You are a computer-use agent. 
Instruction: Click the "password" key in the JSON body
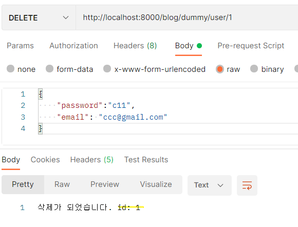[80, 105]
